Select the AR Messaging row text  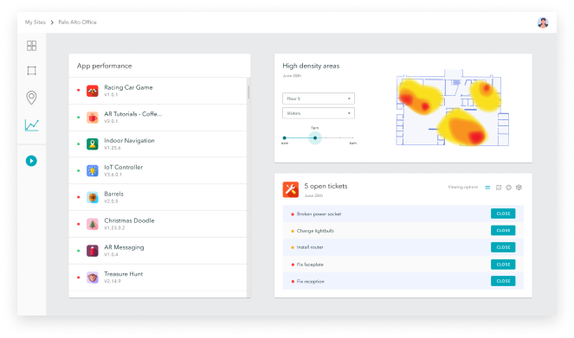[124, 247]
